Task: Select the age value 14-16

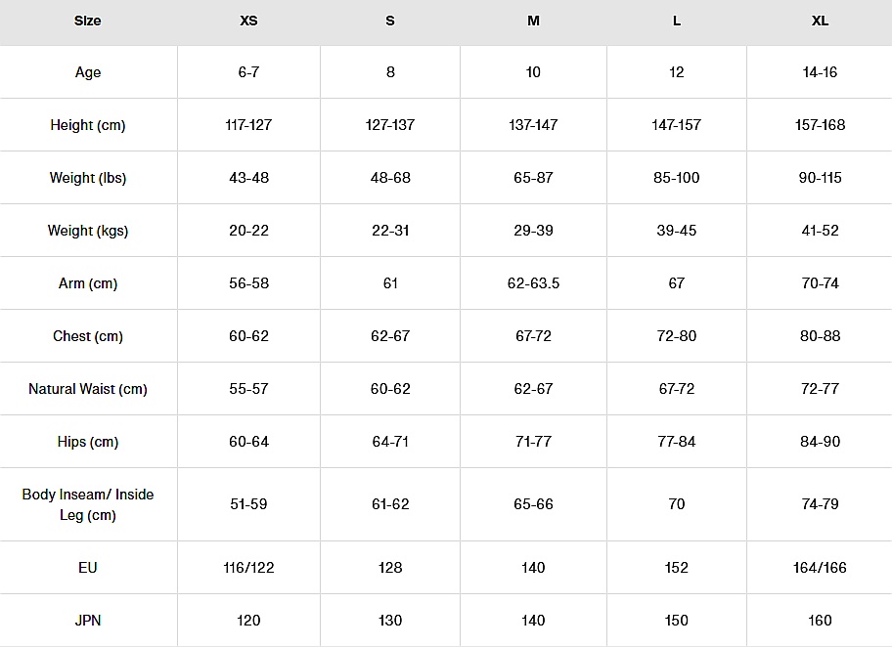Action: pos(820,72)
